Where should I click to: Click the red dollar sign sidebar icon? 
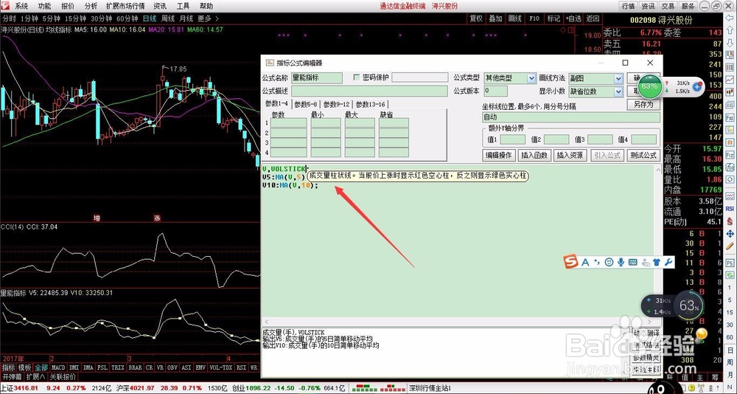click(x=730, y=221)
